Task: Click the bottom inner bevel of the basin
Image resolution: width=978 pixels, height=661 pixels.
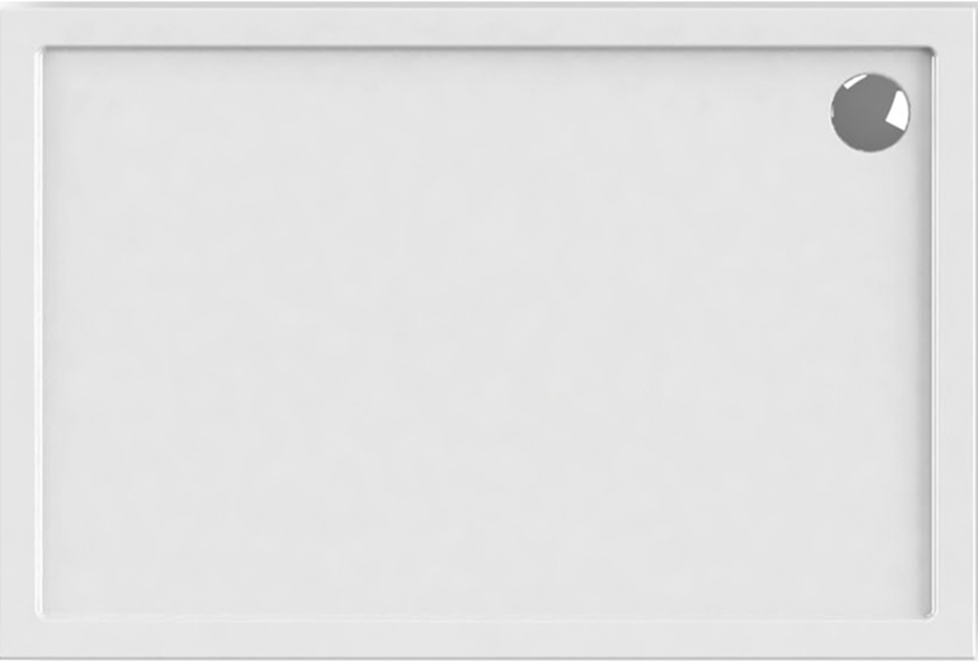Action: point(486,617)
